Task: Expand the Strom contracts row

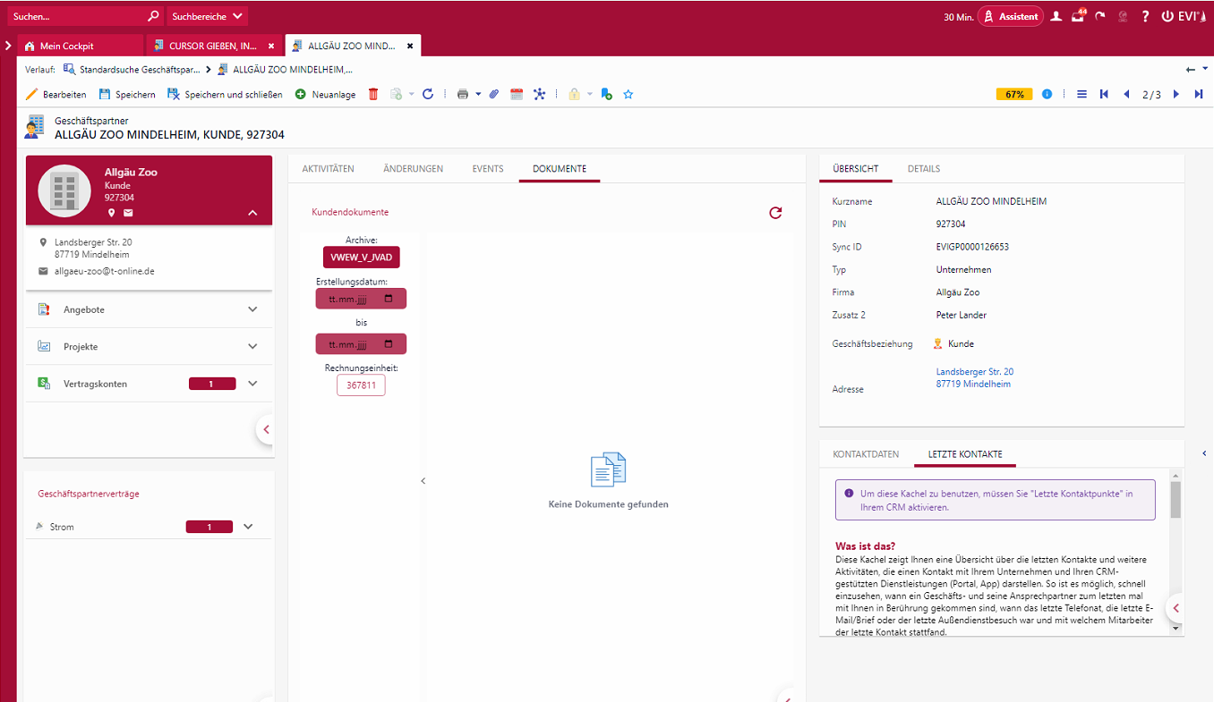Action: tap(248, 527)
